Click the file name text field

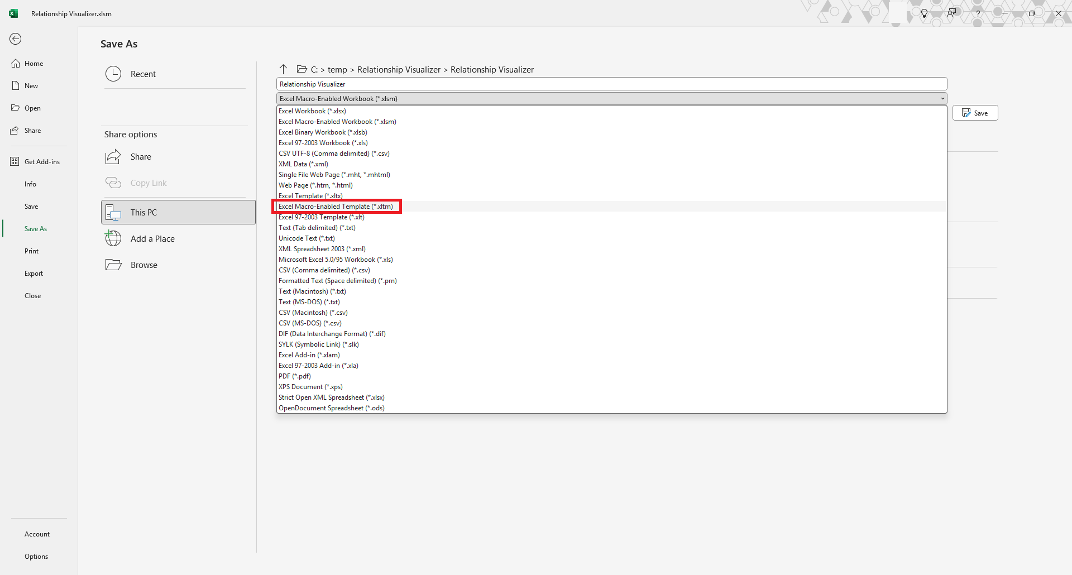tap(611, 84)
